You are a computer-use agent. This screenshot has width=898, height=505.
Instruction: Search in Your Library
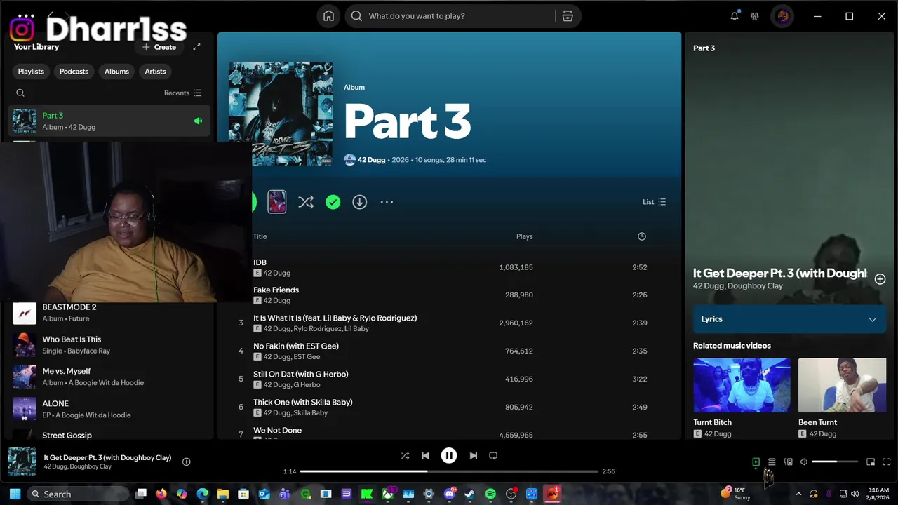[20, 93]
